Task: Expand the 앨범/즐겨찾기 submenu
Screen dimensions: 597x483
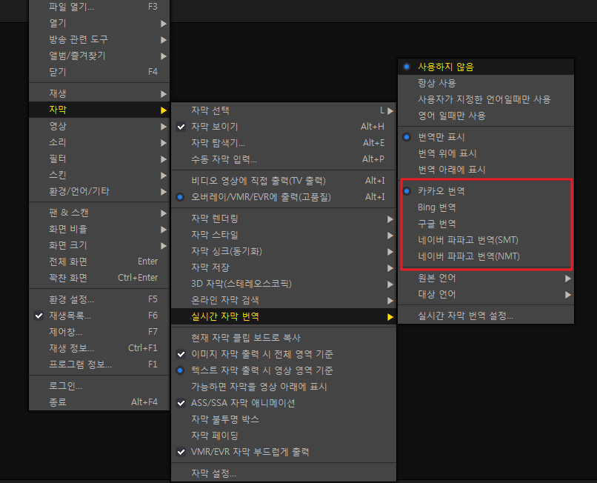Action: [x=99, y=56]
